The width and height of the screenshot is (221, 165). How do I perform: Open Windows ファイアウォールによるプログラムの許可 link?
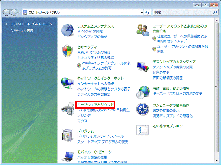[x=106, y=66]
